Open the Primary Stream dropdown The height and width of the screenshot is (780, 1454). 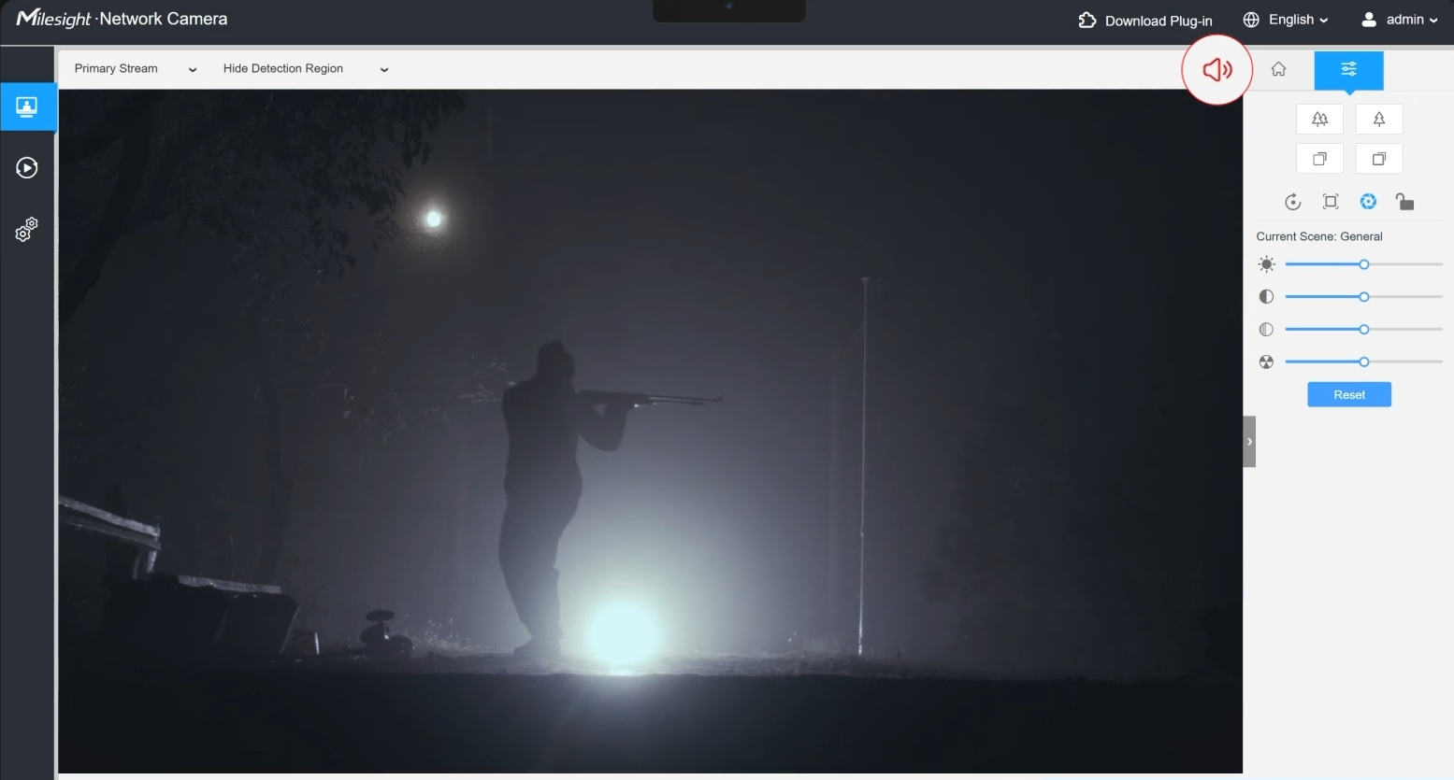[136, 69]
